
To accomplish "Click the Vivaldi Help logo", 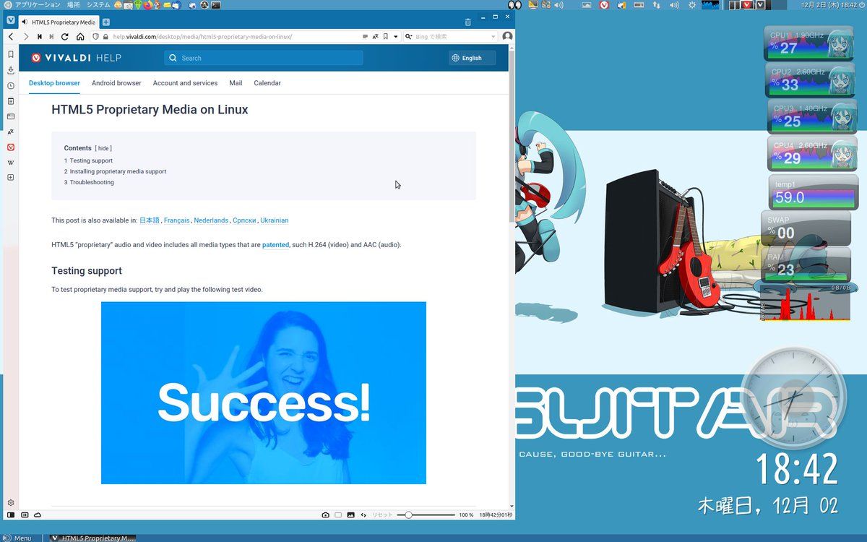I will pos(76,58).
